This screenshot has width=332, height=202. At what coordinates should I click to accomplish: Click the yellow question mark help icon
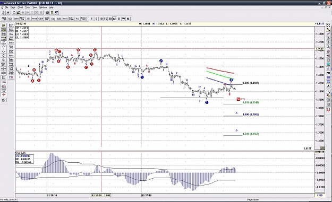[x=52, y=13]
